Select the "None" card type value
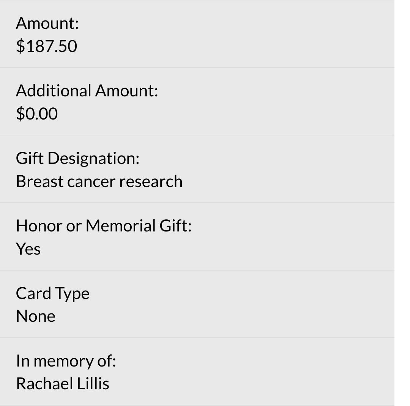 (x=35, y=316)
